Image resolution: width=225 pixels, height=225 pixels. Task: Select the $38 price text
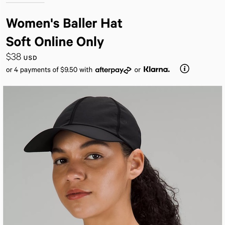coord(14,57)
